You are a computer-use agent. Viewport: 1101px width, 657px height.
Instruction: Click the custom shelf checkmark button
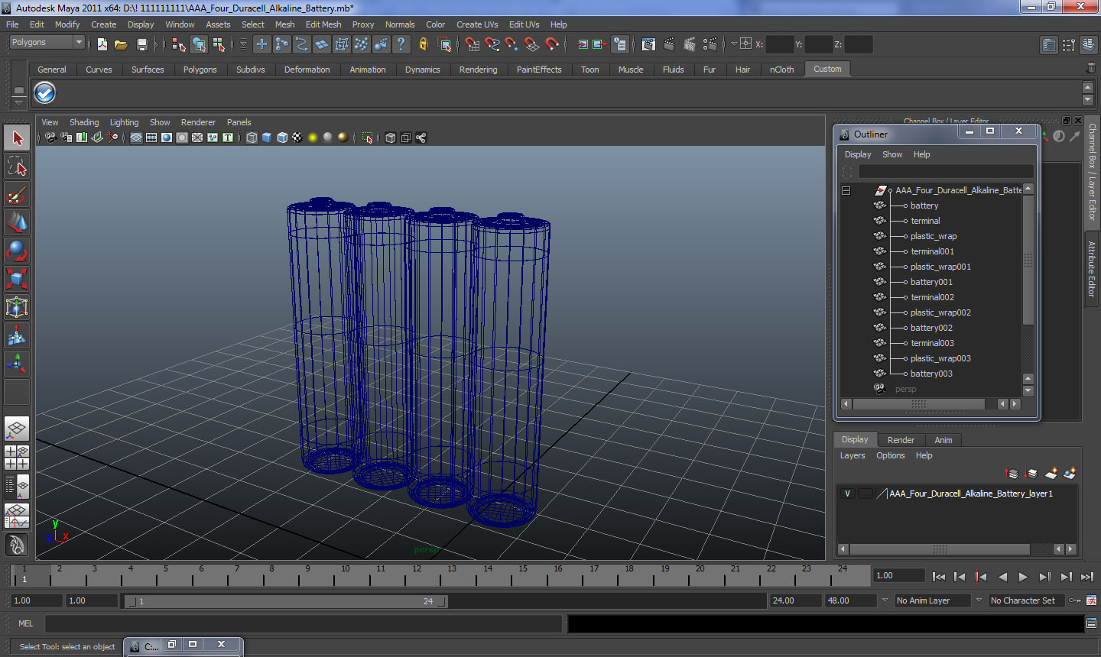tap(45, 93)
